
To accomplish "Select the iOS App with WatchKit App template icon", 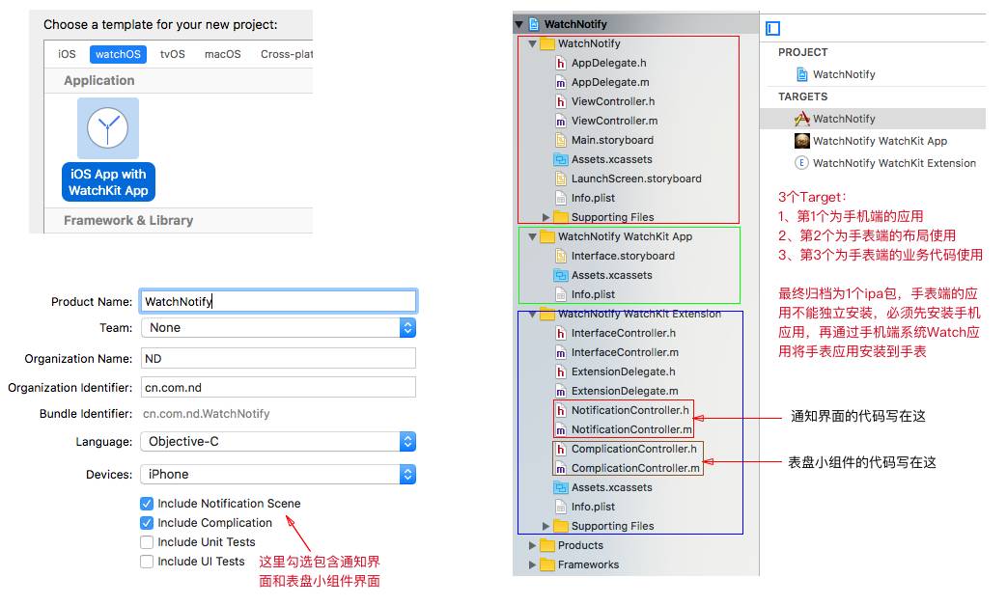I will tap(108, 128).
